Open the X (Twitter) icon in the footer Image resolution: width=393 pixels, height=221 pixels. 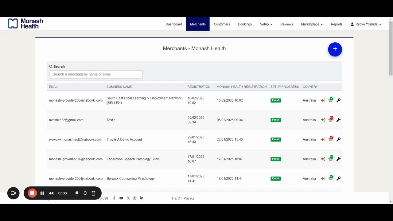point(128,198)
